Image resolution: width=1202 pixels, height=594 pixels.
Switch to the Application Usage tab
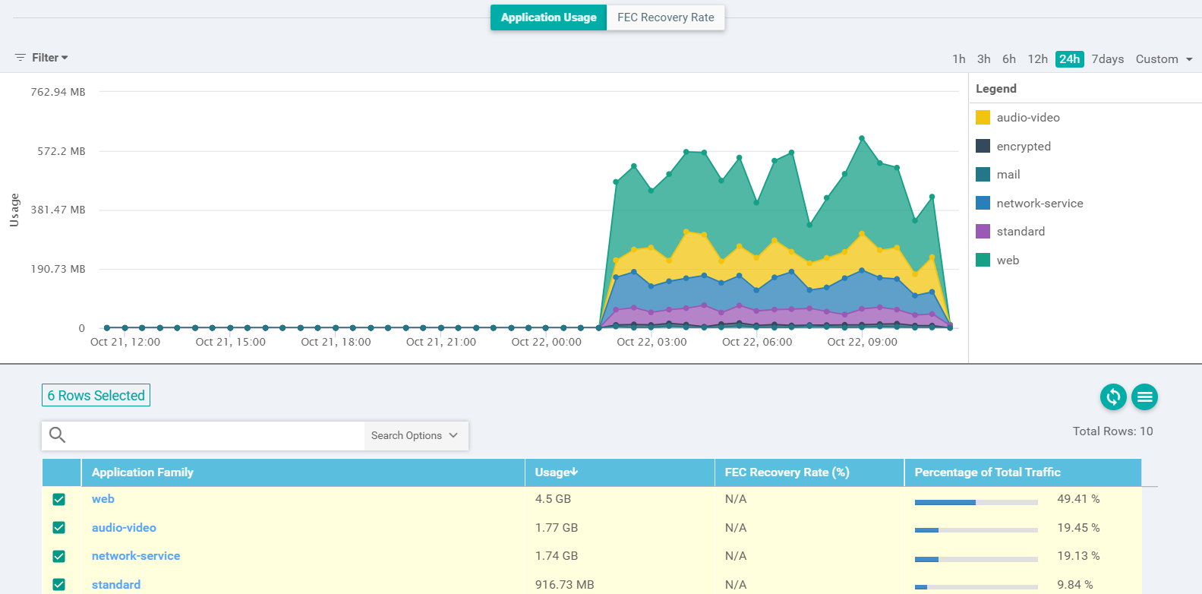point(548,17)
